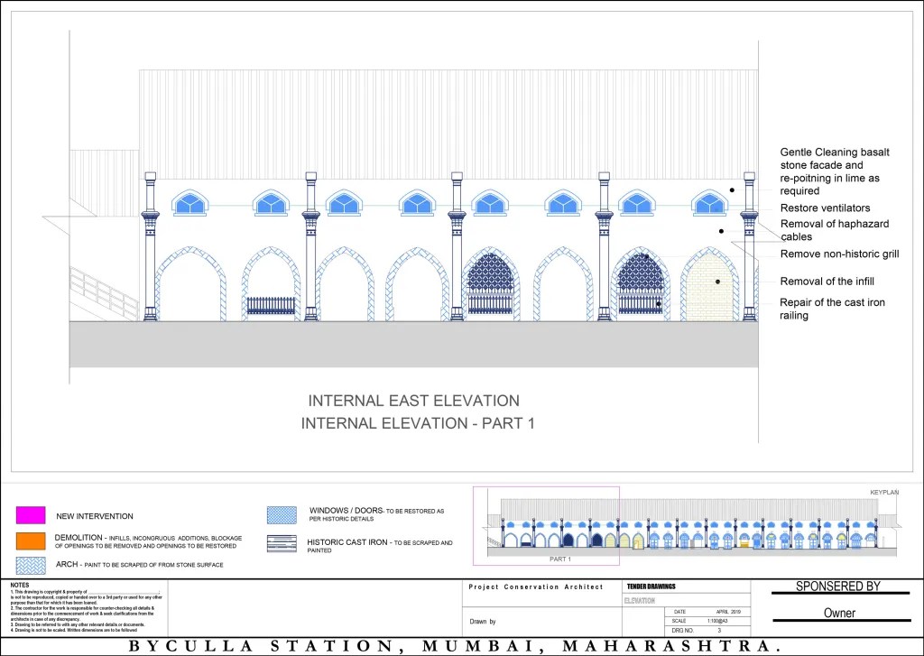Select the Arch hatch pattern legend icon

click(30, 565)
